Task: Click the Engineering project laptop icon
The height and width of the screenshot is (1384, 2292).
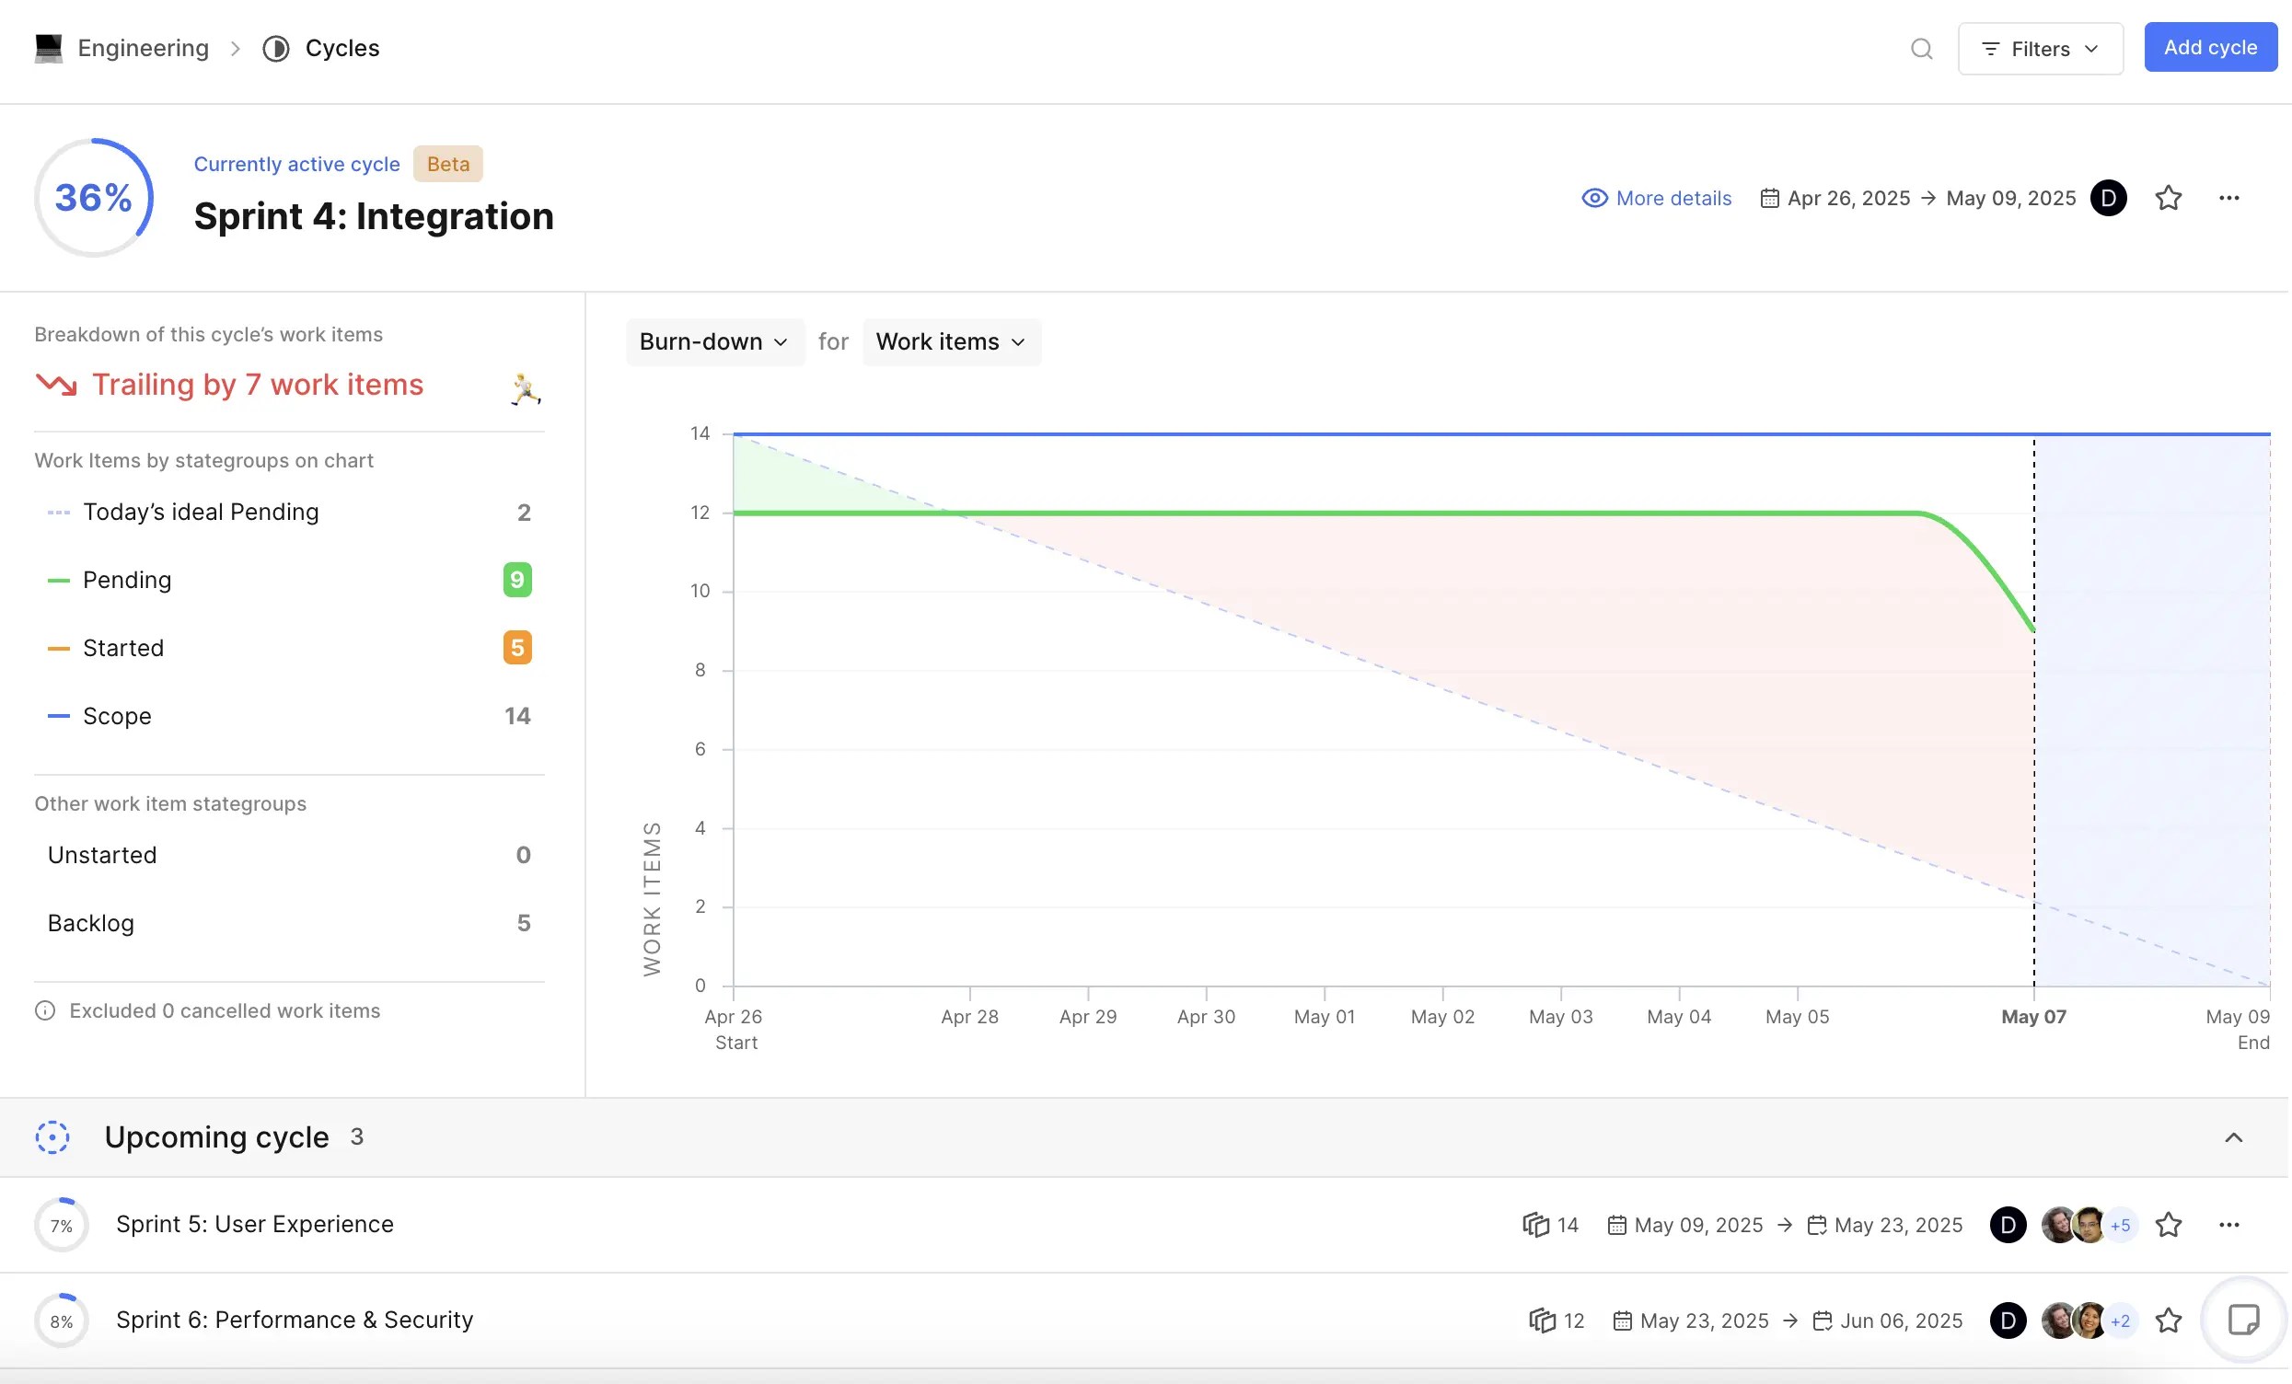Action: (x=49, y=49)
